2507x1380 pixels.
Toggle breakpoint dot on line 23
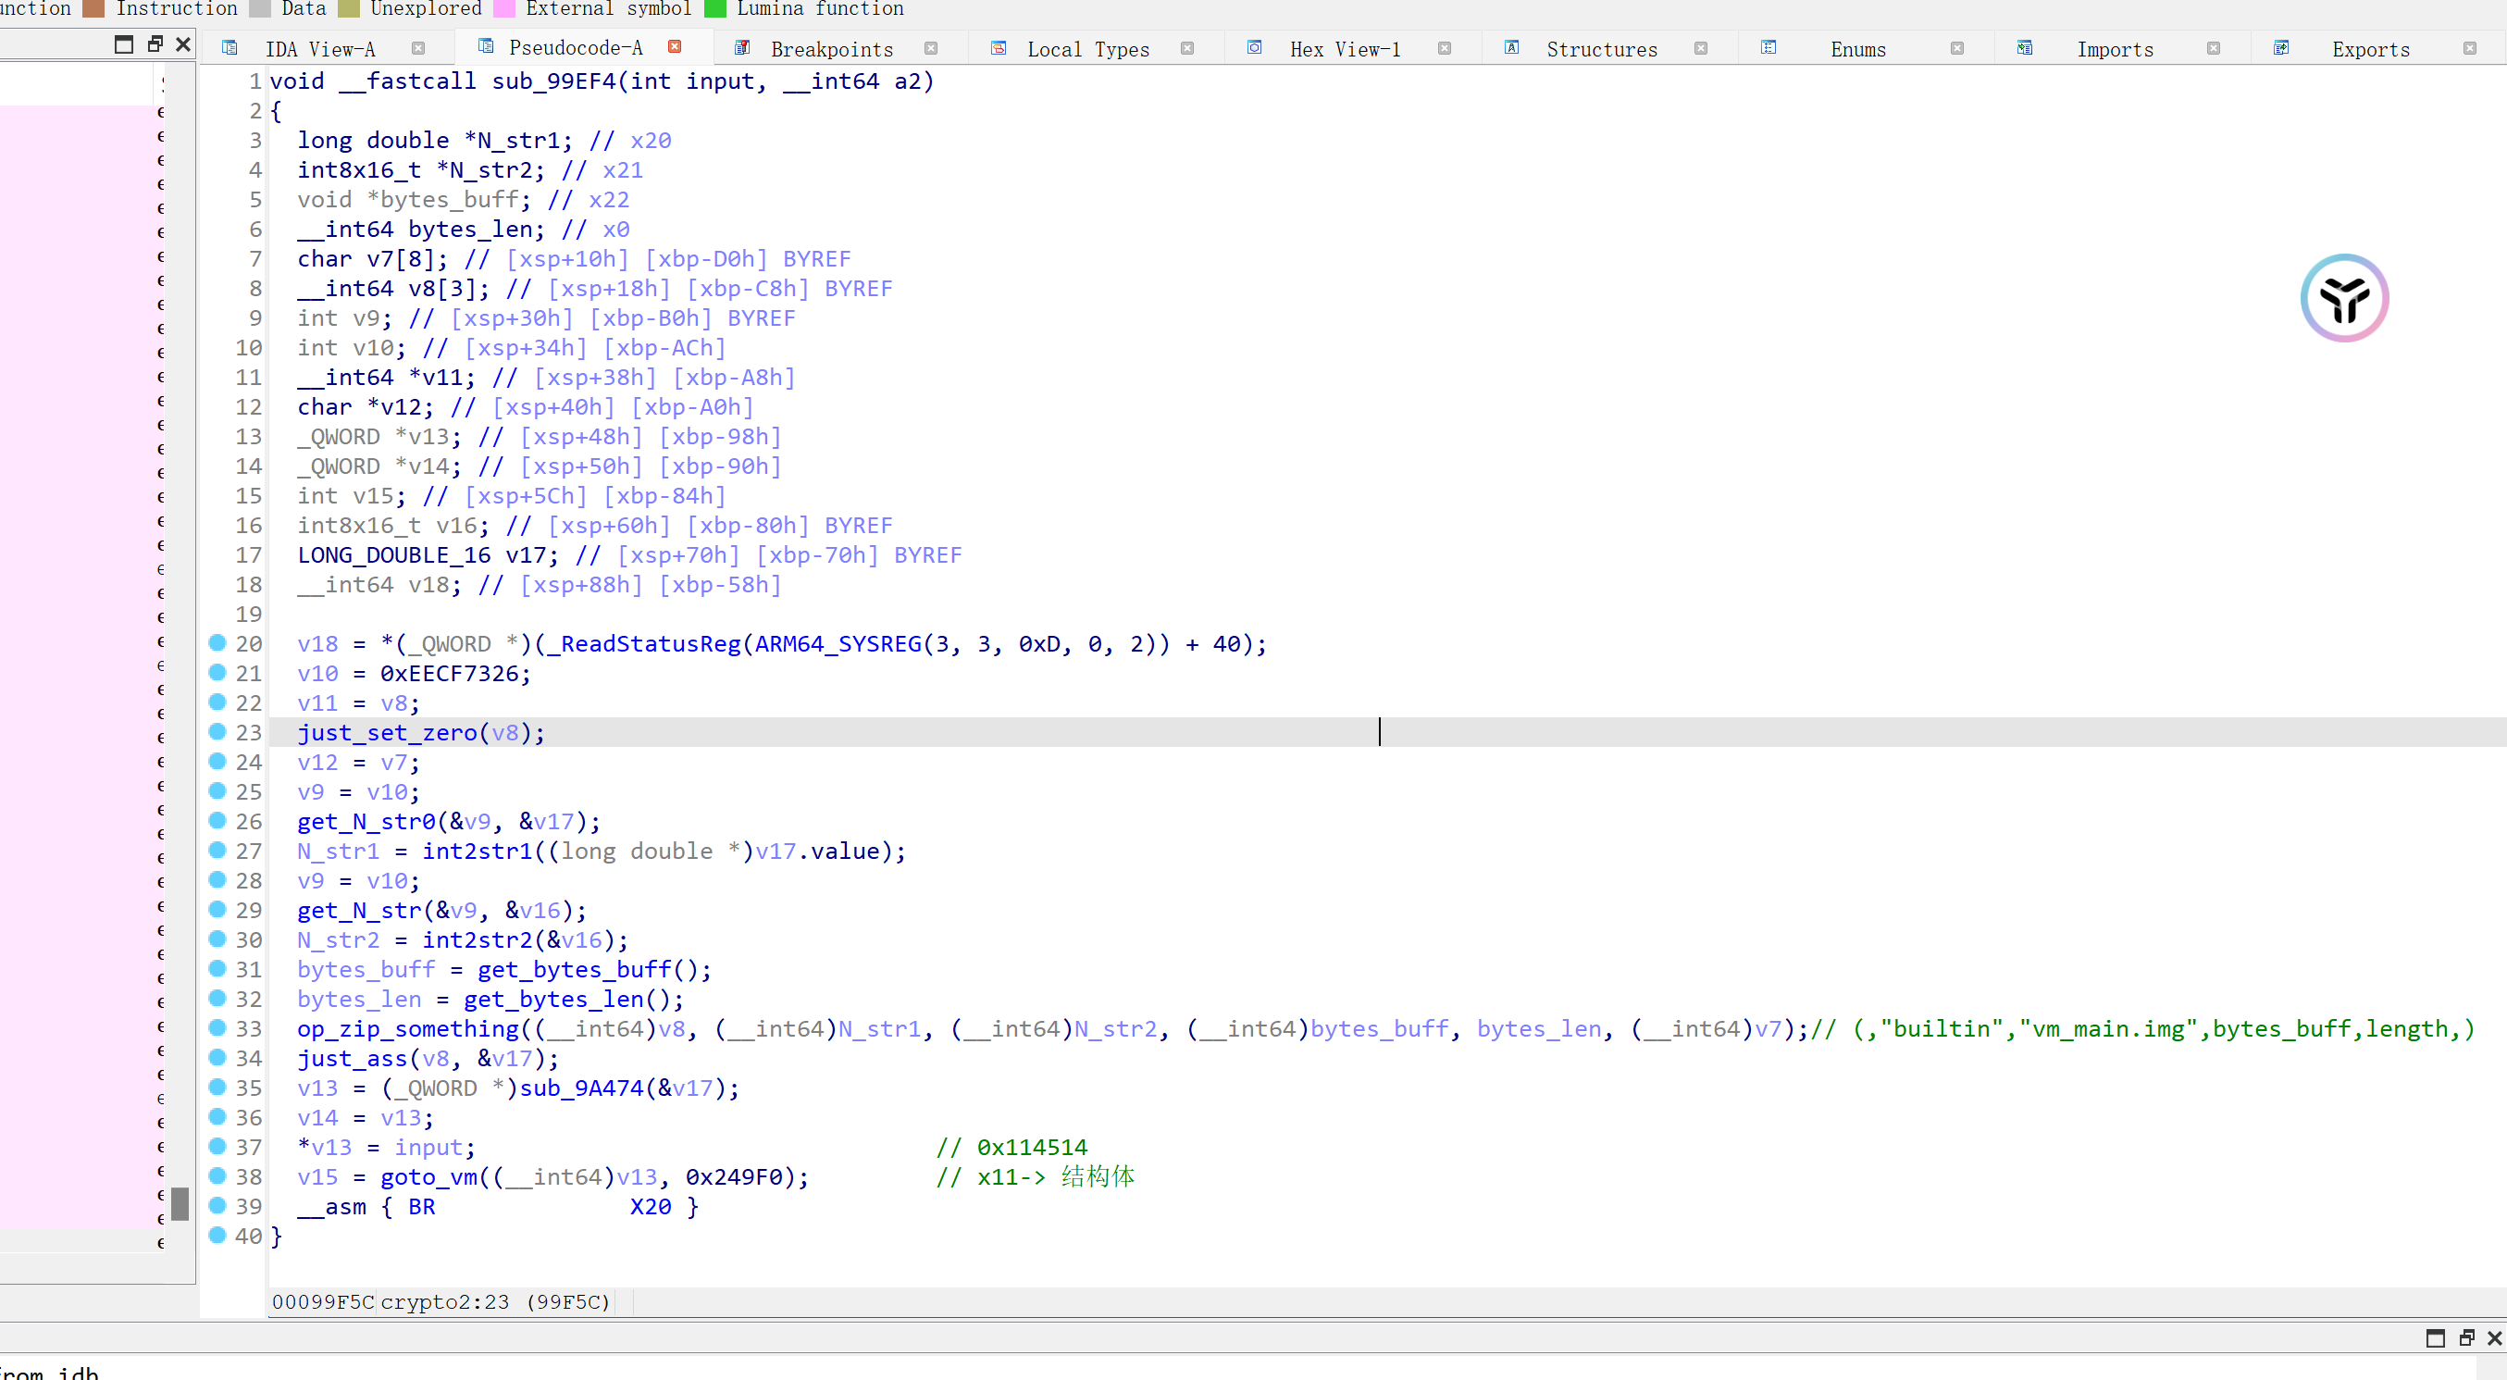pos(218,732)
